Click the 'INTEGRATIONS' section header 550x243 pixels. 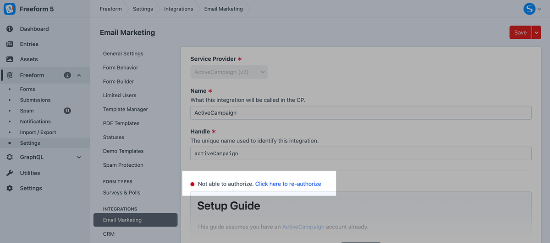[120, 209]
